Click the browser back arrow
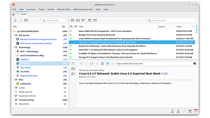The height and width of the screenshot is (118, 210). pos(81,64)
